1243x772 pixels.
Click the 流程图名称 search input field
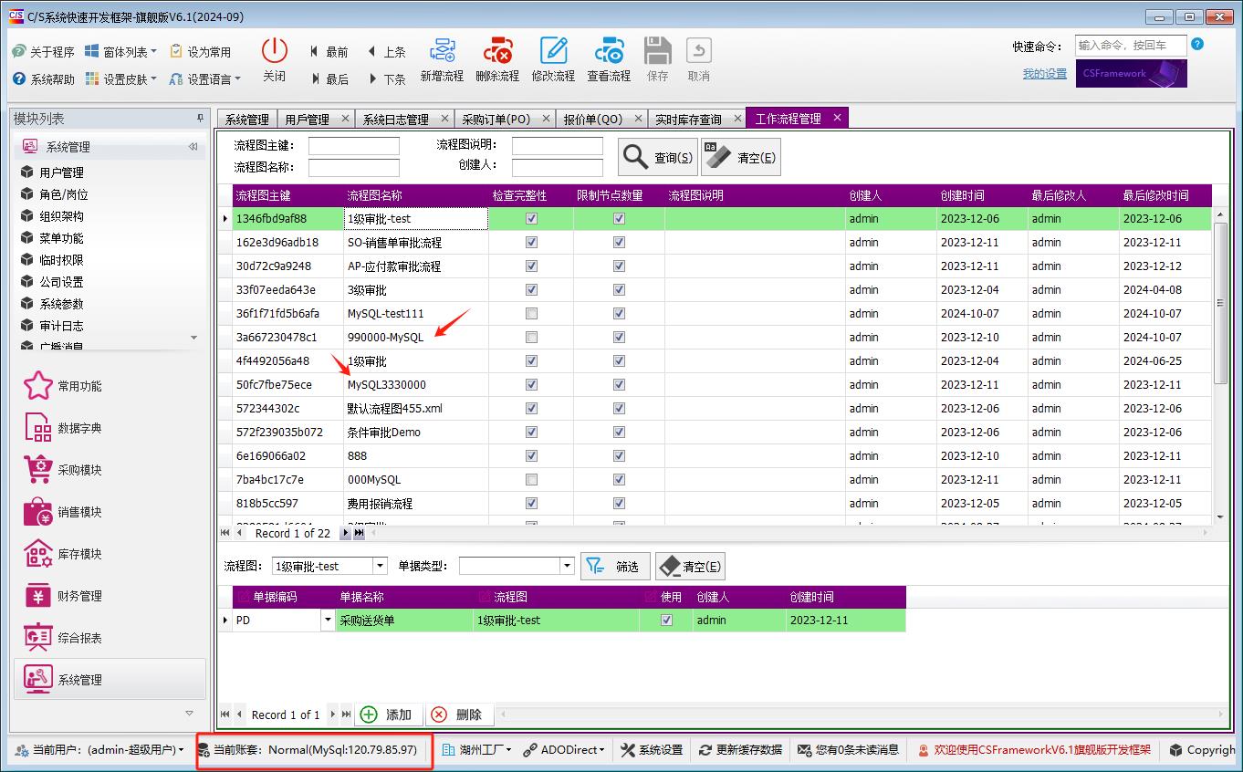pos(354,168)
